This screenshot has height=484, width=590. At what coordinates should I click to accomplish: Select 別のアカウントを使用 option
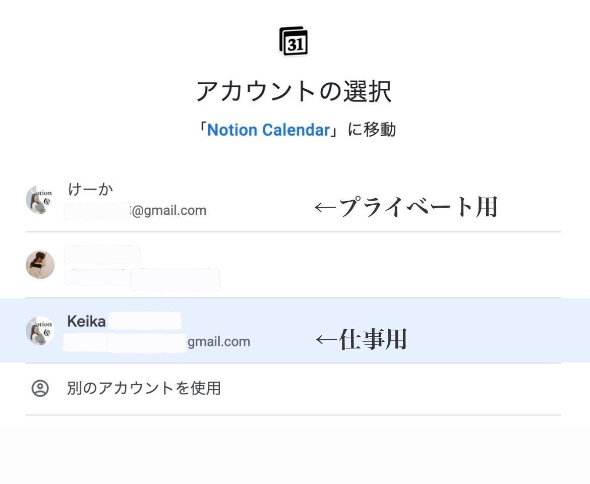144,388
